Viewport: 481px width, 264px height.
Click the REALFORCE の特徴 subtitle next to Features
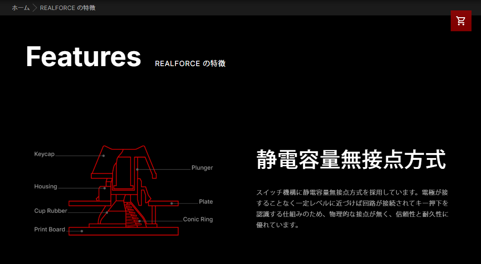coord(190,63)
